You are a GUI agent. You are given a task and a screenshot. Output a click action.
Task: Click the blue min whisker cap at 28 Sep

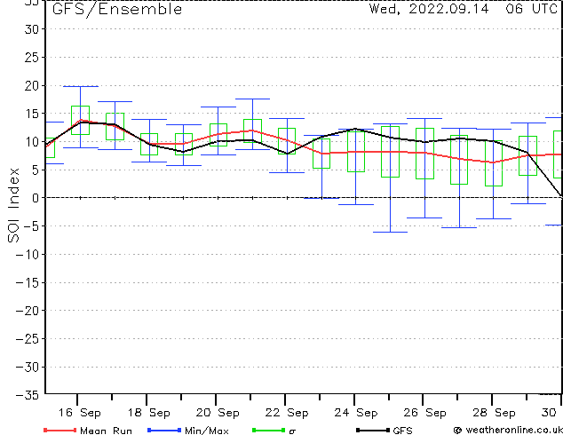[494, 218]
